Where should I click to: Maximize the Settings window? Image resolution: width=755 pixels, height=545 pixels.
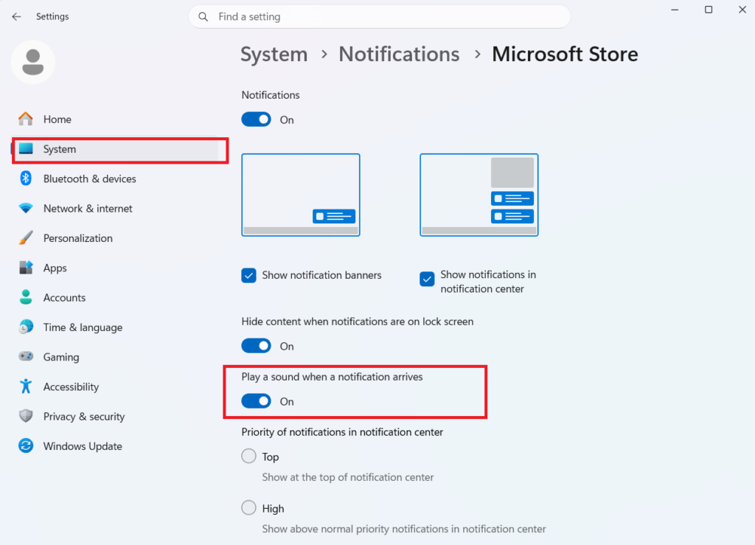coord(709,10)
